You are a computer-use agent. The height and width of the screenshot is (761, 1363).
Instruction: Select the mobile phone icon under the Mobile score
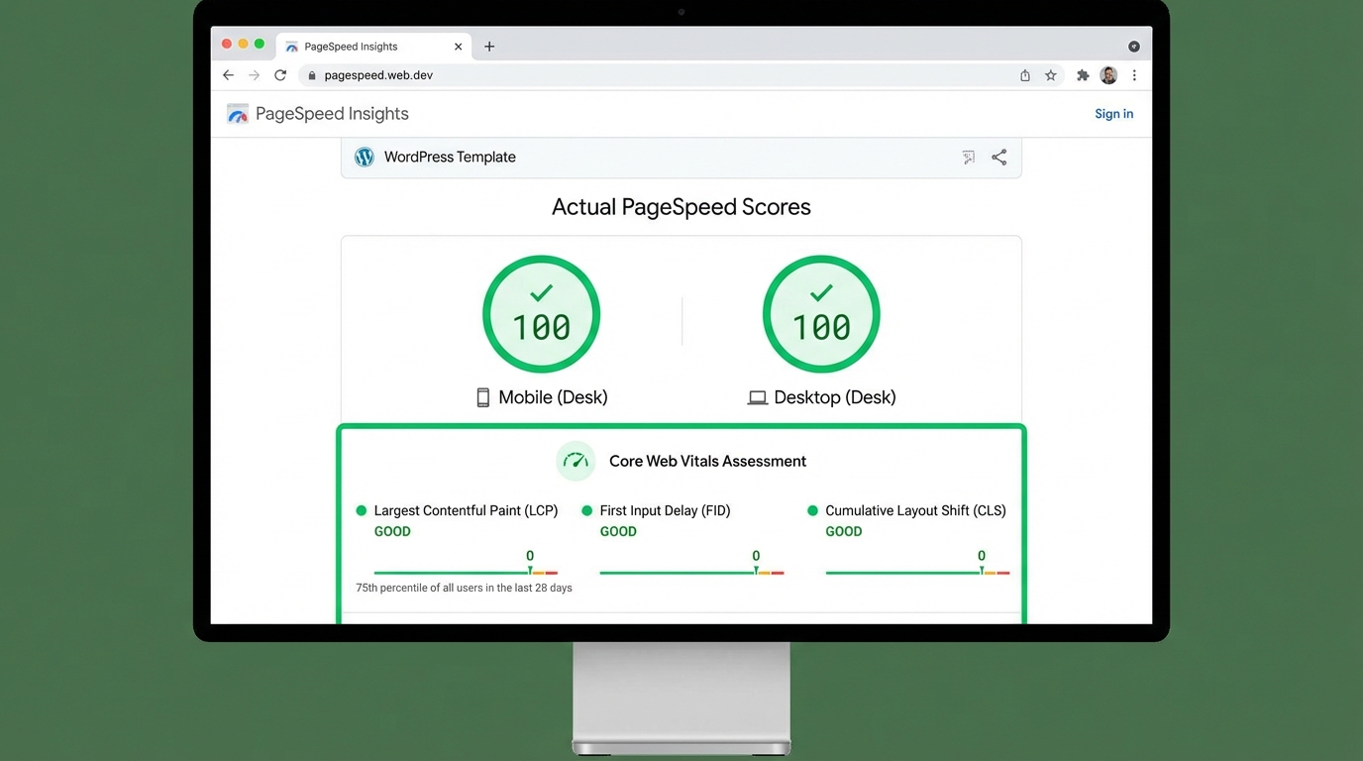point(482,396)
